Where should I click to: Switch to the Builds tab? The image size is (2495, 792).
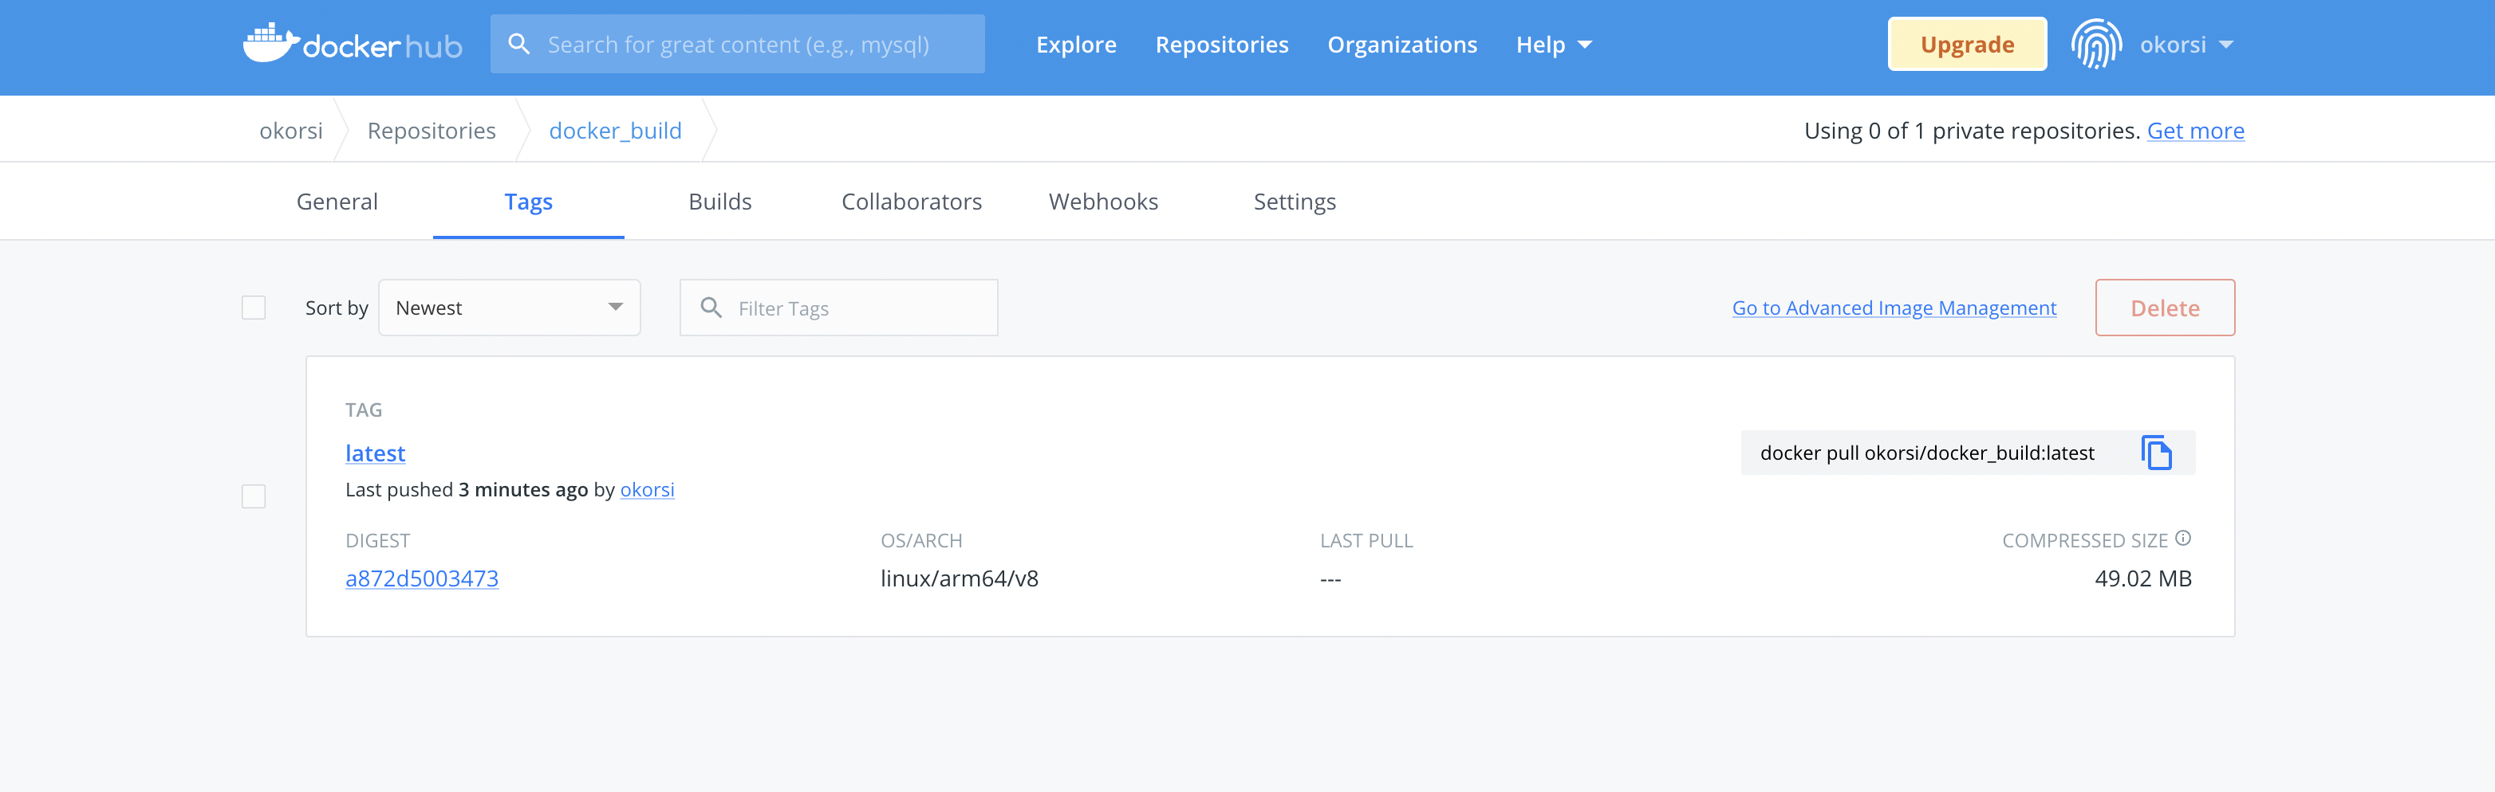coord(719,201)
